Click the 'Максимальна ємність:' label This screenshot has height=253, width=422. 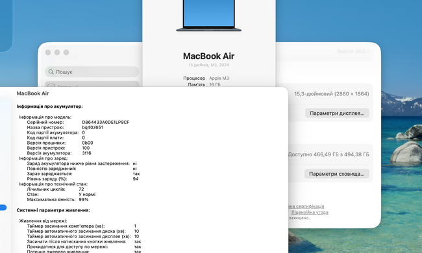(x=51, y=200)
